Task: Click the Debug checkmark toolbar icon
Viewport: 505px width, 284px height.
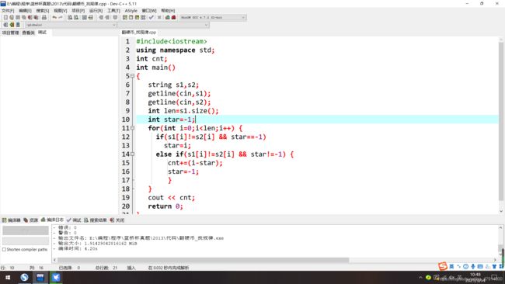Action: 151,17
